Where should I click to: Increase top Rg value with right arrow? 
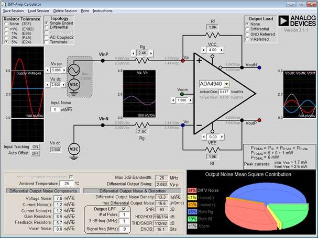tap(151, 53)
